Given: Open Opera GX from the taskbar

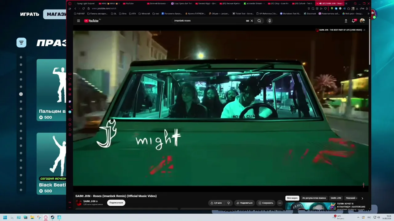Looking at the screenshot, I should coord(46,218).
